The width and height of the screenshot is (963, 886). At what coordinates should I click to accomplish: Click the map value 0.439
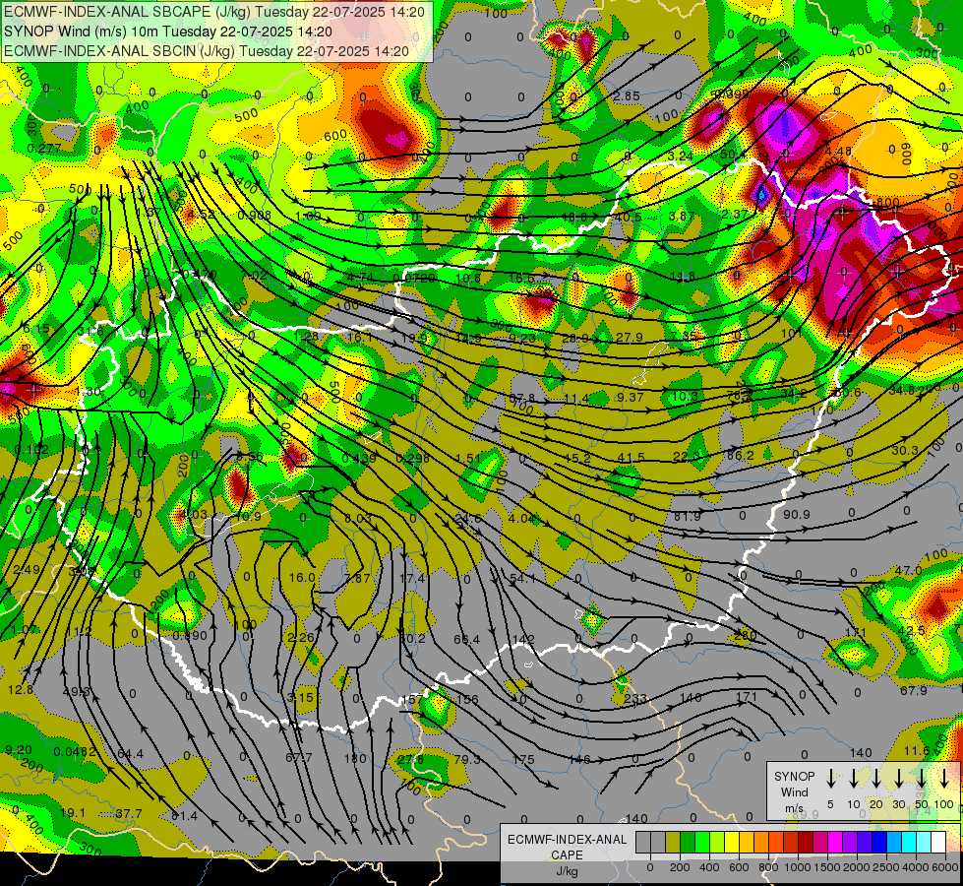click(359, 458)
